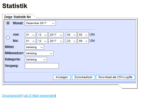The image size is (154, 110).
Task: Open the bis minute dropdown showing 59
Action: [x=83, y=41]
